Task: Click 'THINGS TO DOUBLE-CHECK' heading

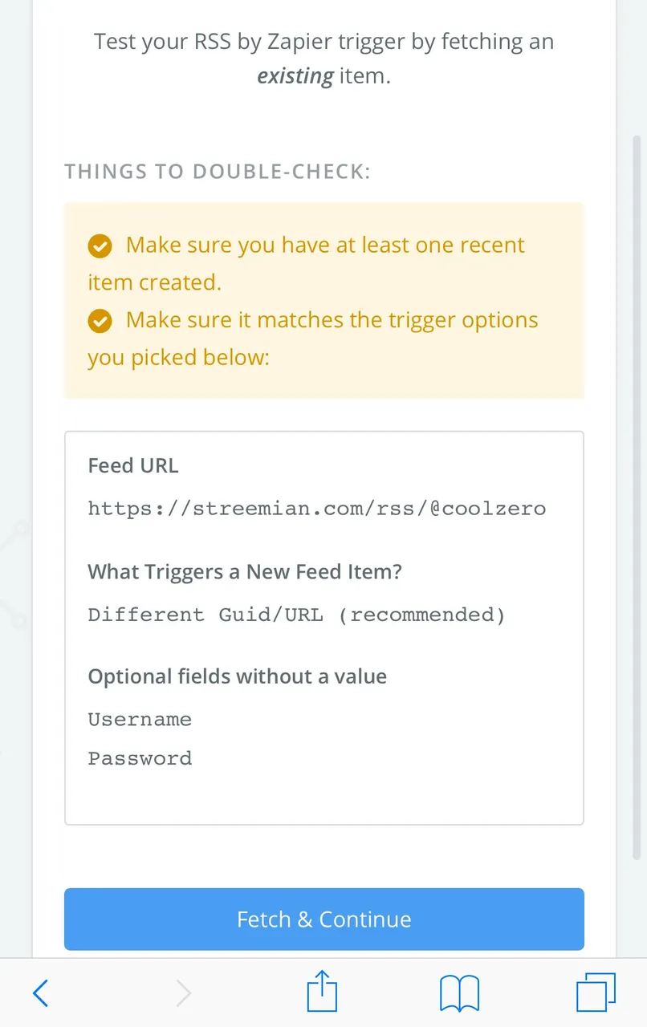Action: 218,172
